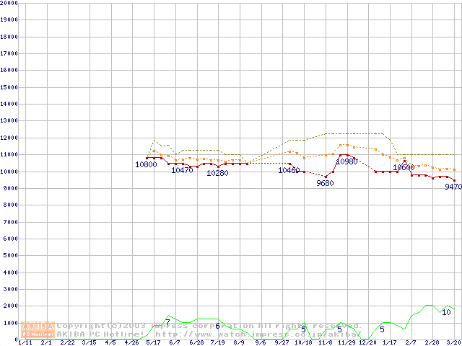Click the Copyright 2003 Impress Corporation text
The height and width of the screenshot is (346, 462).
209,326
